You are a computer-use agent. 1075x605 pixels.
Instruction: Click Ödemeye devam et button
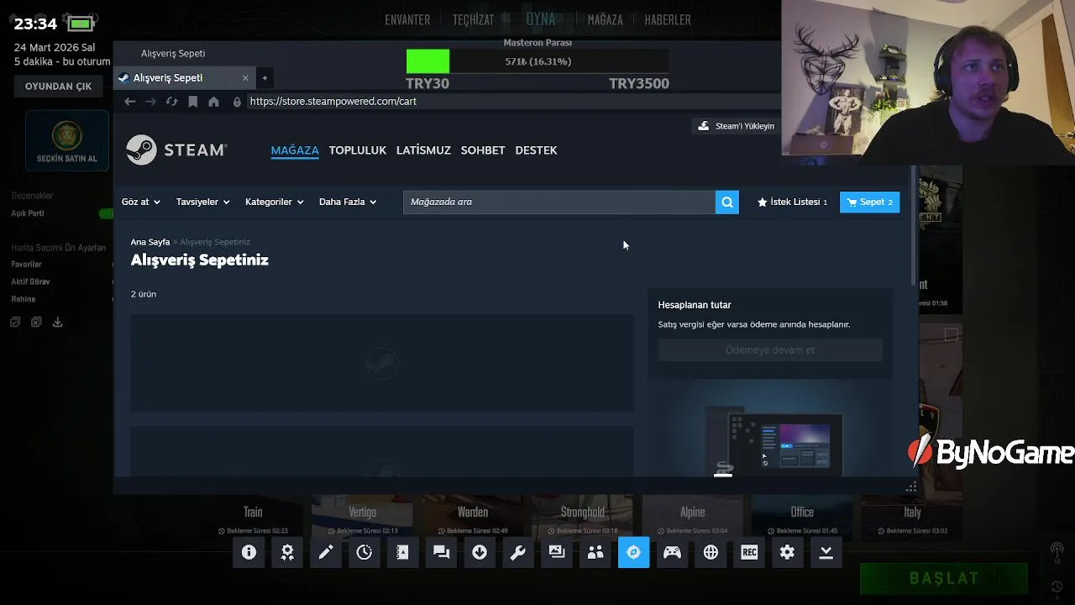(770, 350)
